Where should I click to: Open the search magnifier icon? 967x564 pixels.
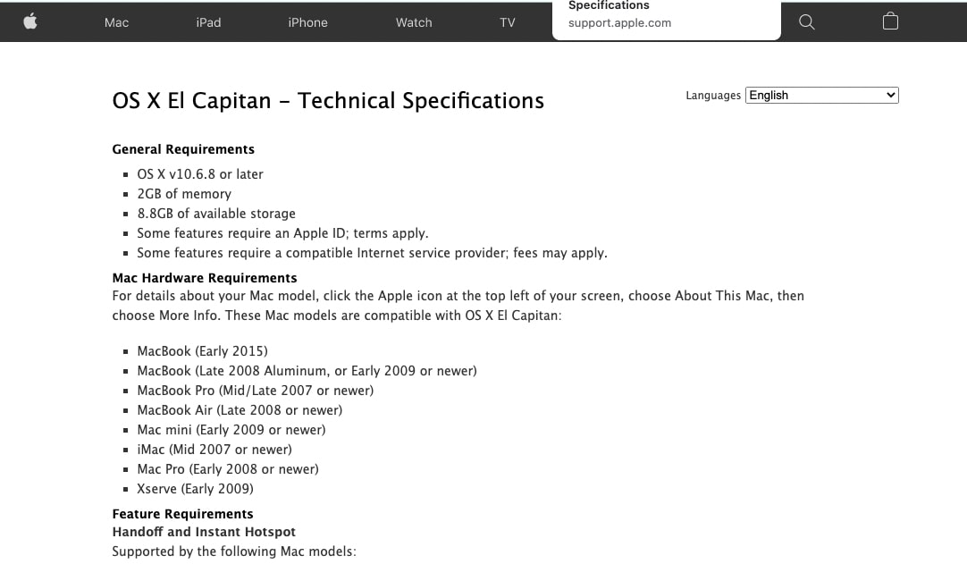coord(807,22)
